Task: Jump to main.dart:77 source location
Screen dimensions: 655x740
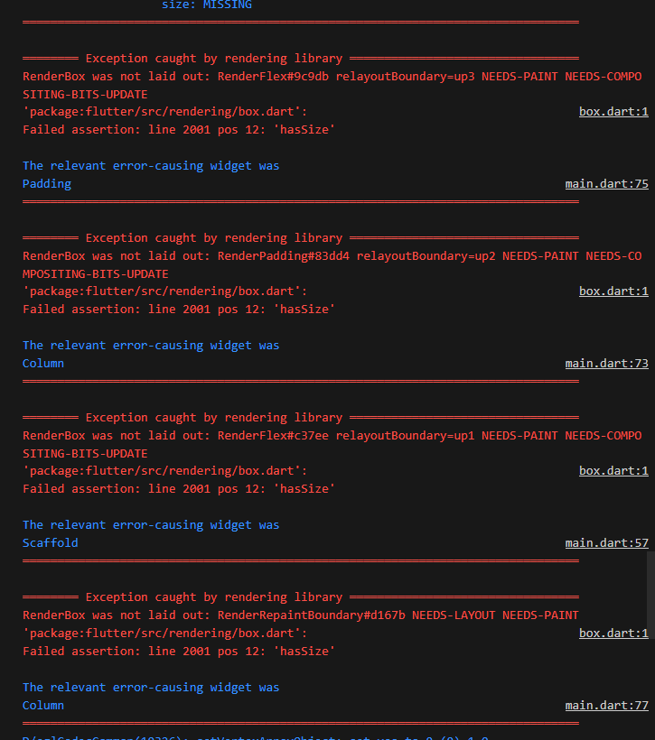Action: point(606,705)
